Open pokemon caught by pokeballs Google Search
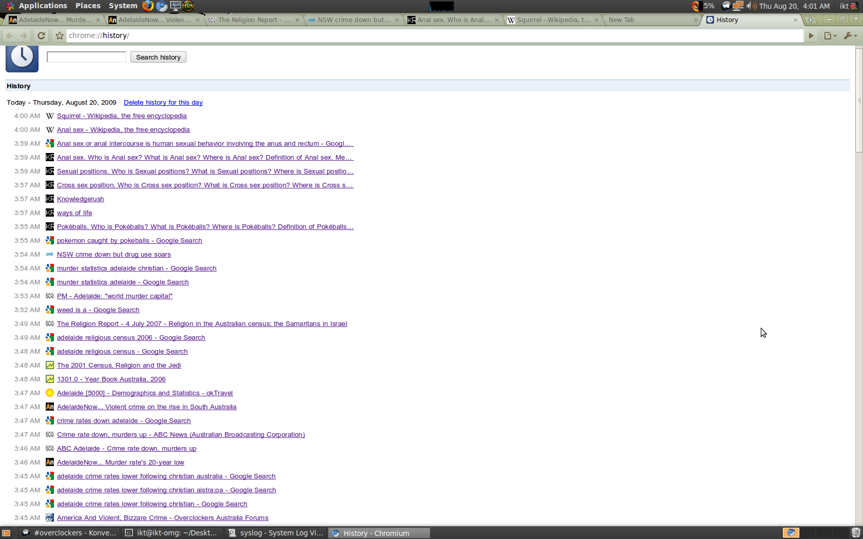The height and width of the screenshot is (539, 863). 129,241
